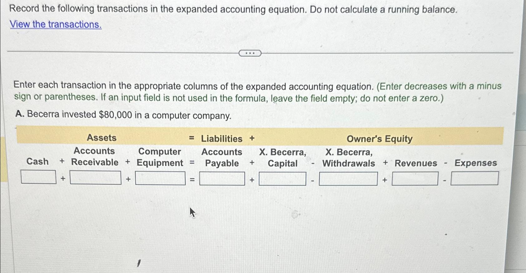526x273 pixels.
Task: Select the Liabilities column header
Action: pos(222,139)
